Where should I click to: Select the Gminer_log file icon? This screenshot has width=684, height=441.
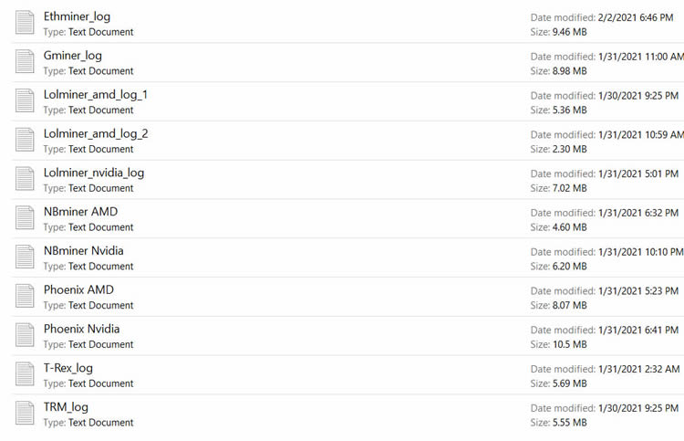(x=25, y=63)
